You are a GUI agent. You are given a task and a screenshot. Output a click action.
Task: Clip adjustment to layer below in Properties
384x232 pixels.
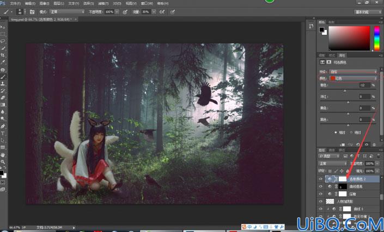(343, 145)
